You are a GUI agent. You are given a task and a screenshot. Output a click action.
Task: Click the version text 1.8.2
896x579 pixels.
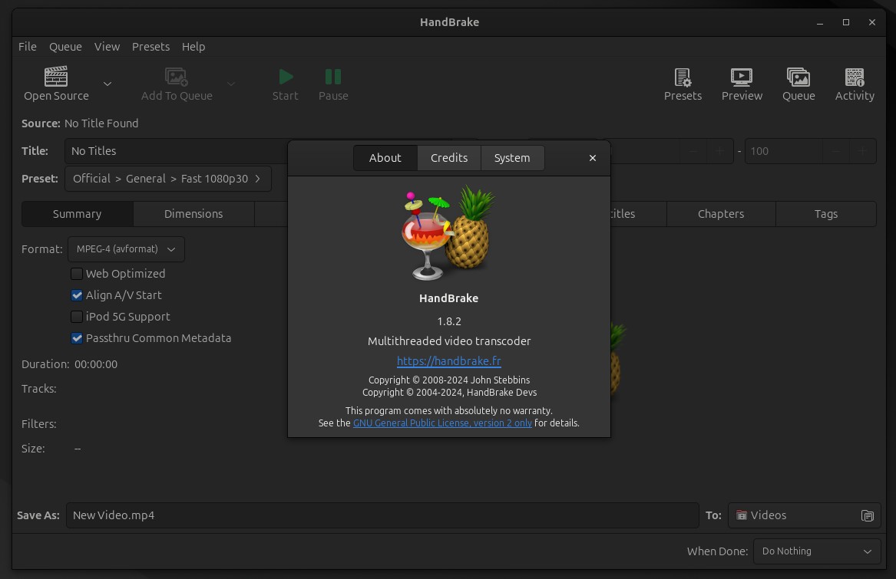pyautogui.click(x=449, y=321)
